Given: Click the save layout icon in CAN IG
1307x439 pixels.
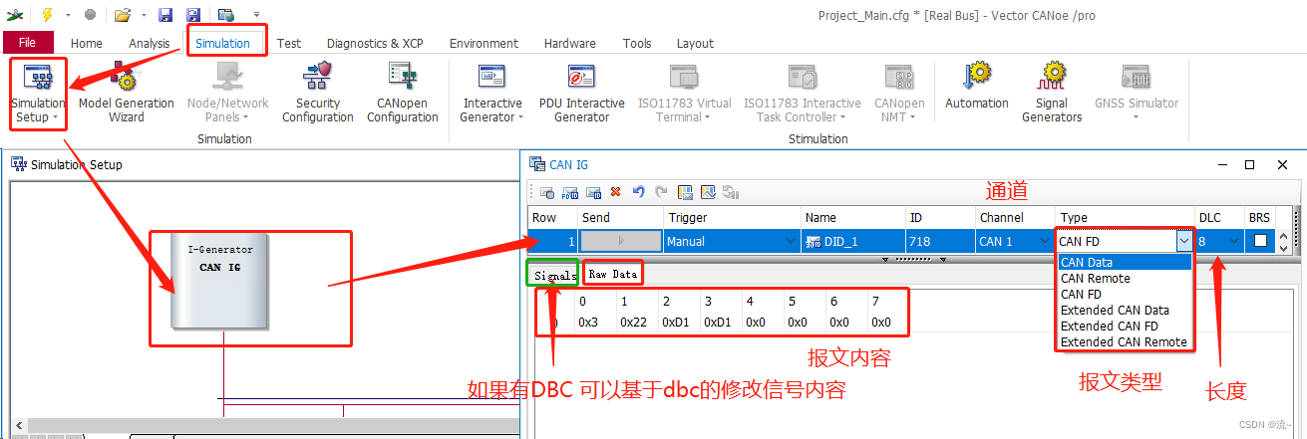Looking at the screenshot, I should (685, 192).
